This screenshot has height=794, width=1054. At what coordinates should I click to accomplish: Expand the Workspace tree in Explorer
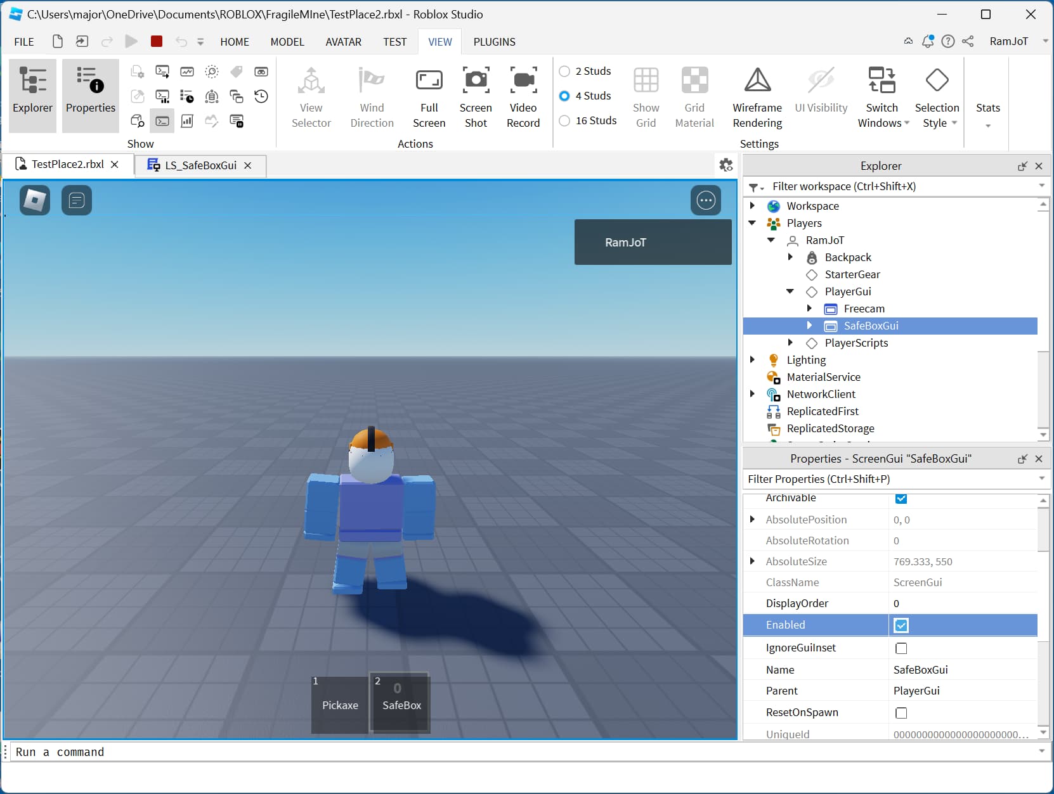point(752,205)
